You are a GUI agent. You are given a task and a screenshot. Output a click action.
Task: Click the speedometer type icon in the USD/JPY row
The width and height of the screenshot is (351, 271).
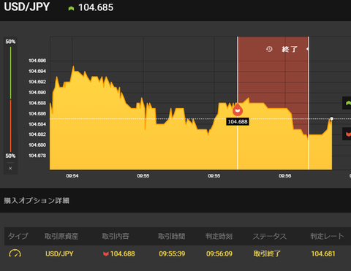[15, 253]
